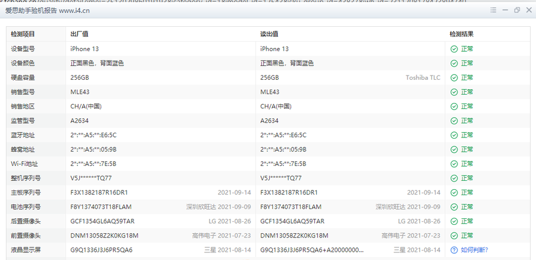Click the read value A2634
This screenshot has height=260, width=536.
tap(269, 121)
